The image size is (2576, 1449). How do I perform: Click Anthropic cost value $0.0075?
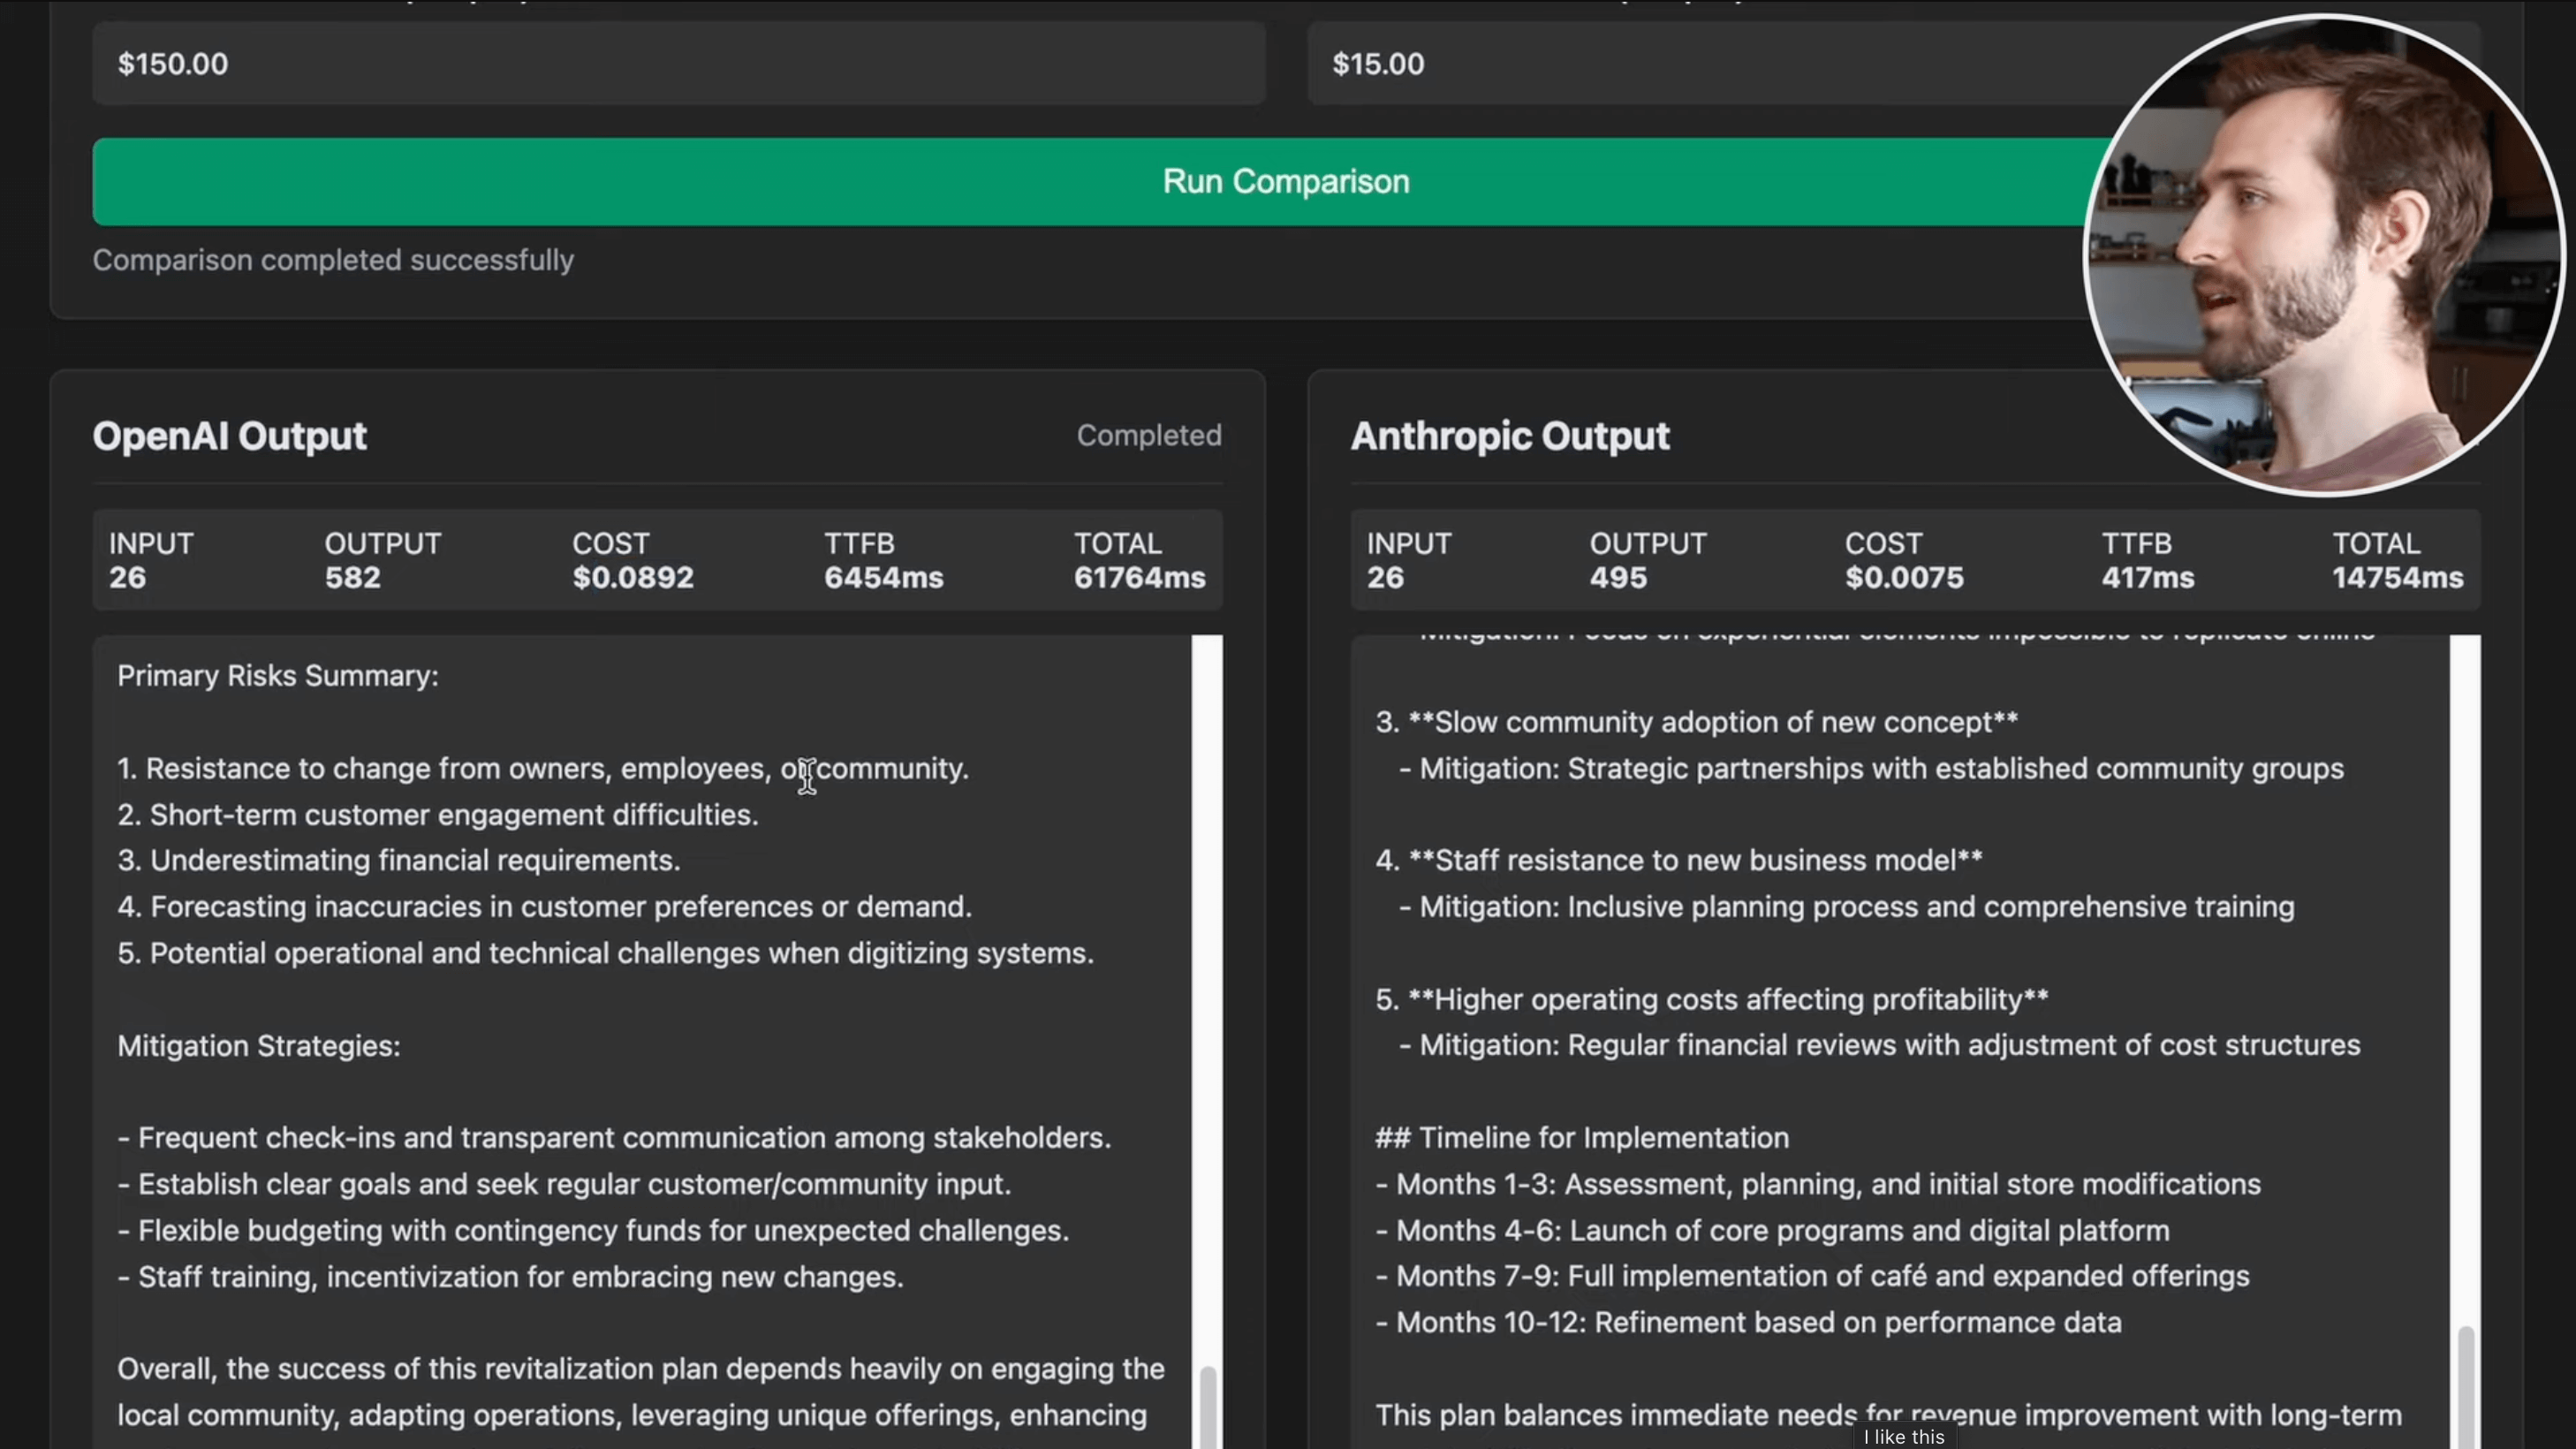tap(1905, 578)
